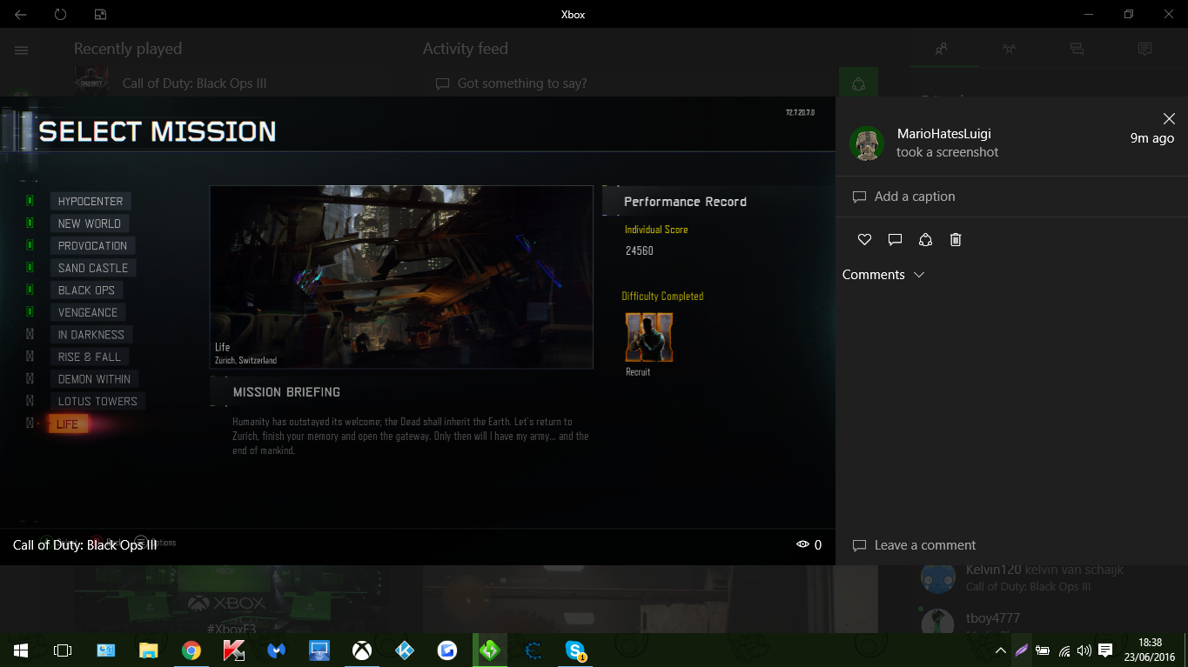Open Kodi from the taskbar
Screen dimensions: 1188x667
click(405, 650)
